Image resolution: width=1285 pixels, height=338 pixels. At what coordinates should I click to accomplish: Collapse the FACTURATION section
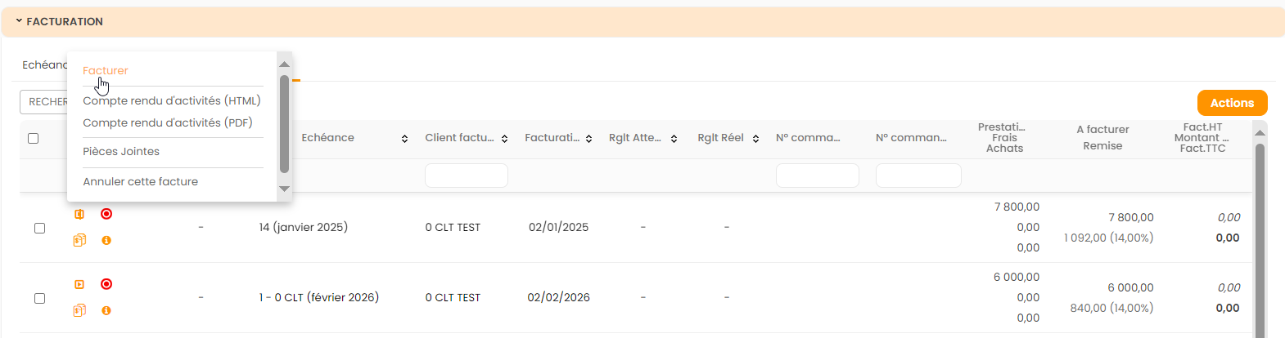[19, 21]
